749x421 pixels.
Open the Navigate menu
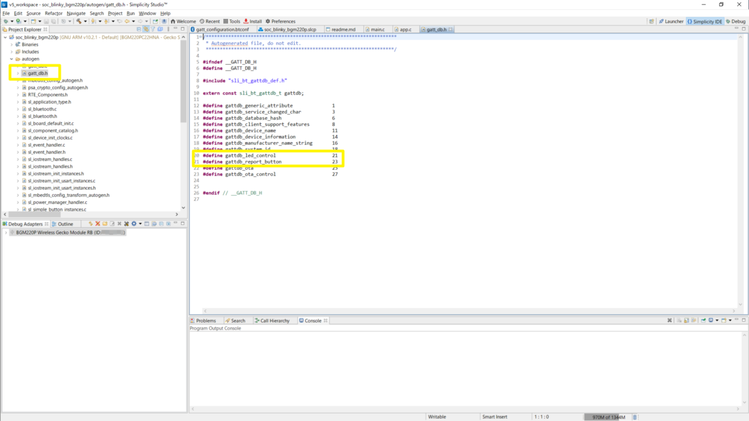pyautogui.click(x=76, y=13)
